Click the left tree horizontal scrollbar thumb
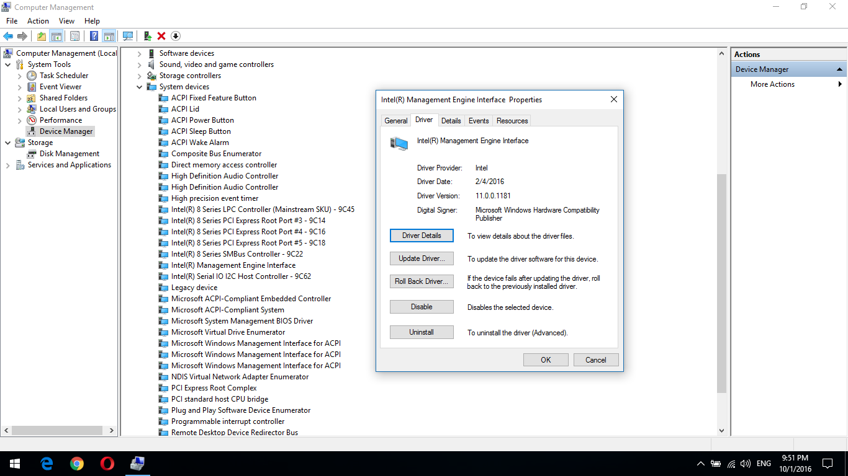 point(57,430)
